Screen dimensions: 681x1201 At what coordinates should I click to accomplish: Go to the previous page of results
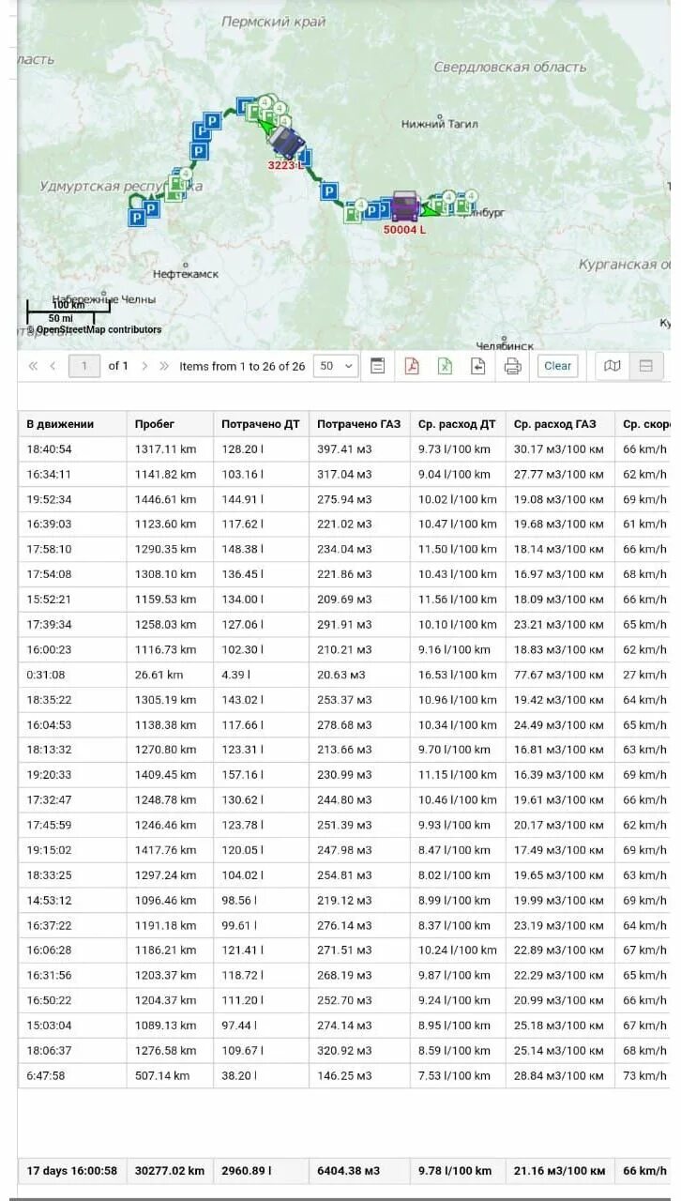(x=53, y=366)
